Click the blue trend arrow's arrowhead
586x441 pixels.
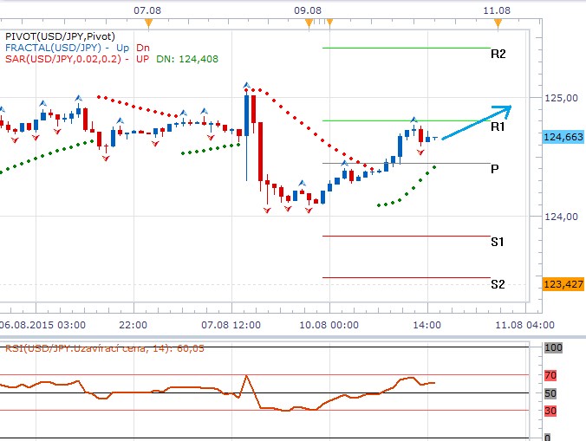[x=505, y=109]
